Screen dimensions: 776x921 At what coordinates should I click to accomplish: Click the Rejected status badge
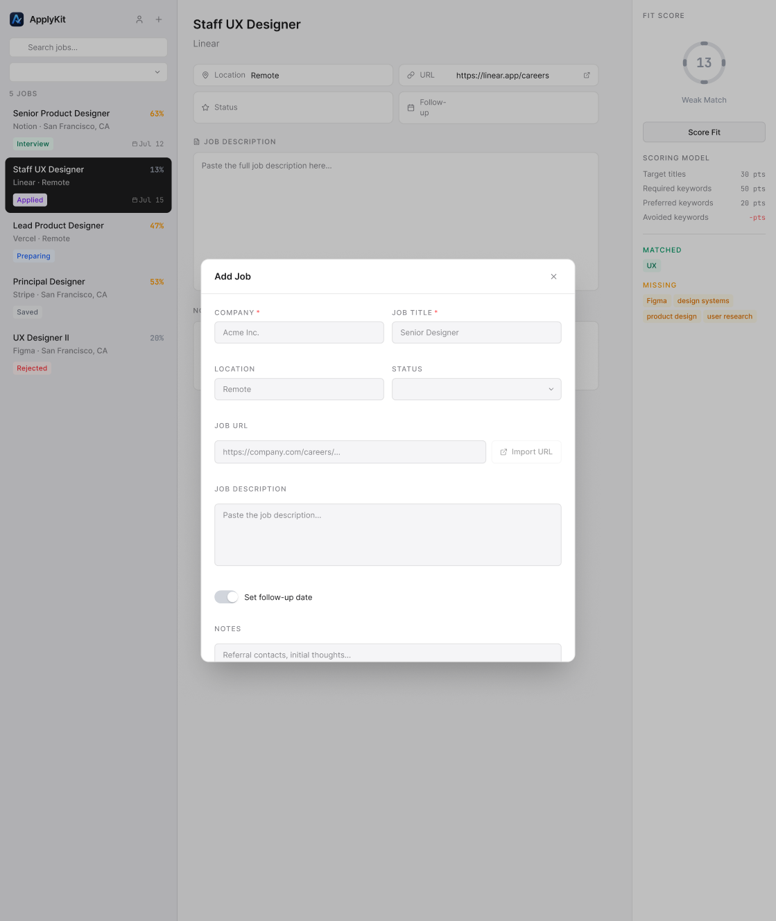32,369
